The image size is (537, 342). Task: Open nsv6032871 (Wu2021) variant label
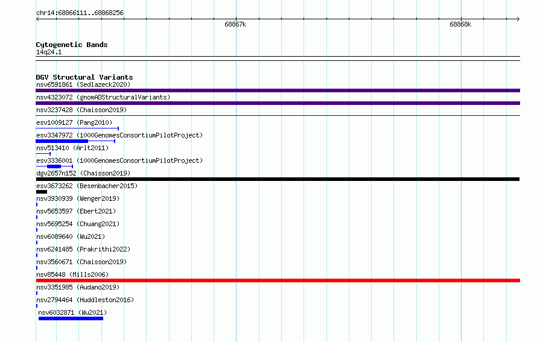(x=72, y=312)
